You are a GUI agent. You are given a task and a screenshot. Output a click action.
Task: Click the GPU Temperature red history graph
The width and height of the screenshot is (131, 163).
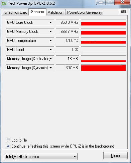click(103, 41)
